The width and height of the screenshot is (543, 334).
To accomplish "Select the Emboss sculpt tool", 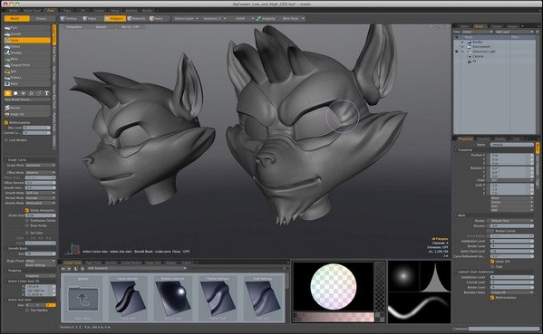I will click(x=27, y=78).
